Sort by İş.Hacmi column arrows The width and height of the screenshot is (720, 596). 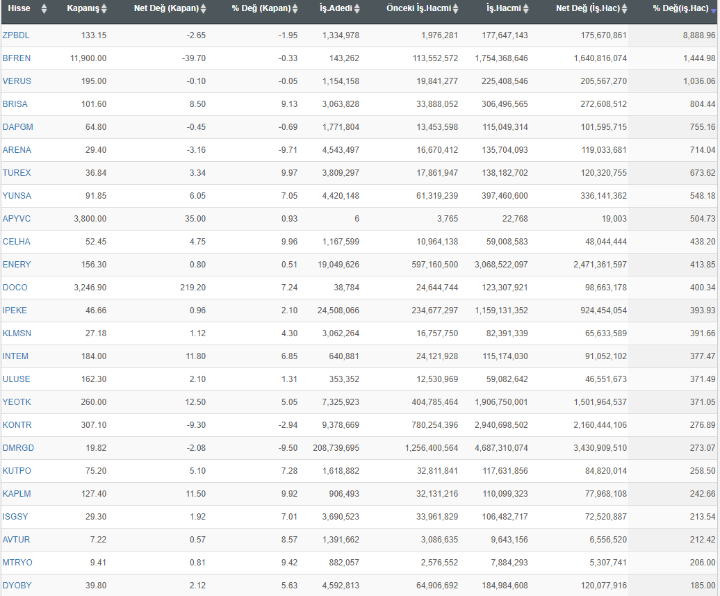526,9
